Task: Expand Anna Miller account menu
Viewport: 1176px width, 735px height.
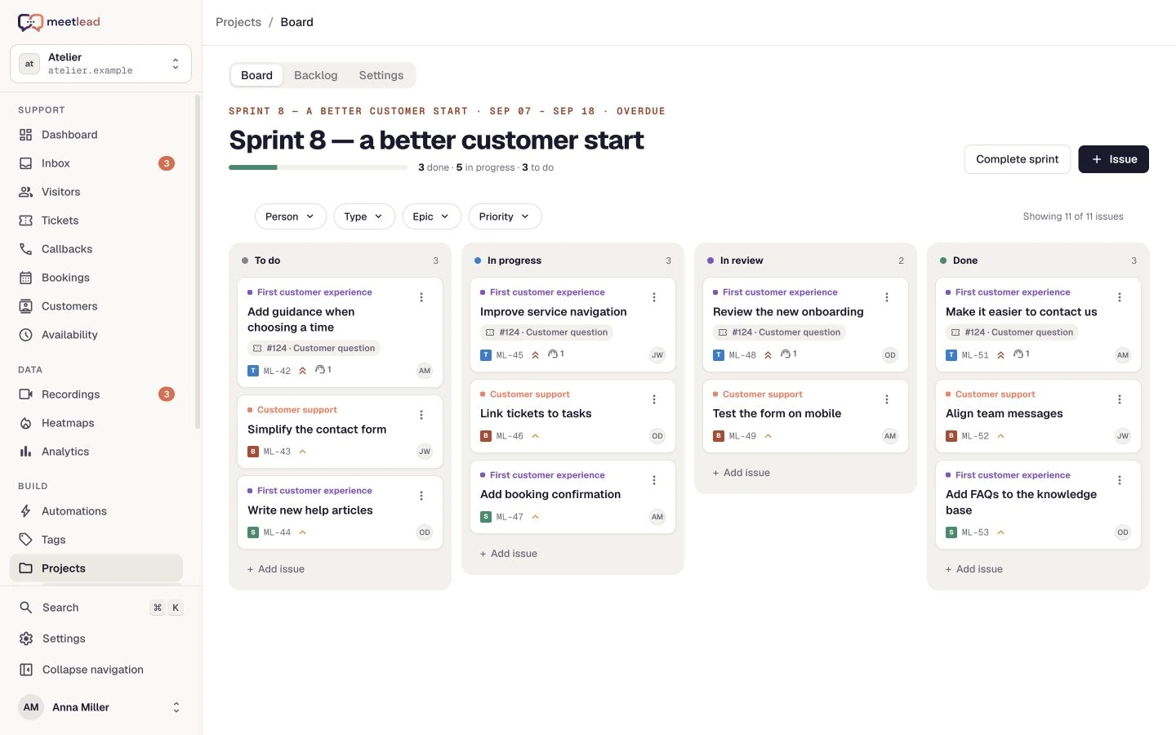Action: tap(100, 707)
